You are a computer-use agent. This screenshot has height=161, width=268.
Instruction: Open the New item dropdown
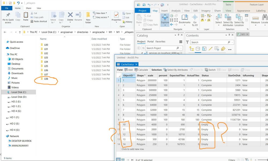(x=100, y=13)
